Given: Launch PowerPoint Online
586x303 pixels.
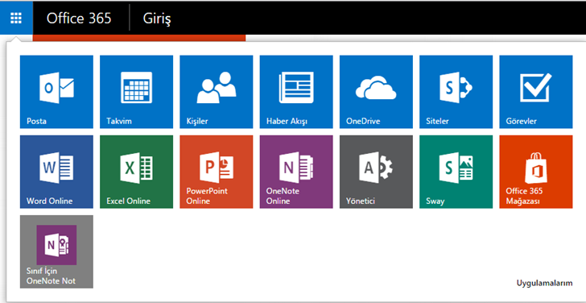Looking at the screenshot, I should pyautogui.click(x=217, y=172).
